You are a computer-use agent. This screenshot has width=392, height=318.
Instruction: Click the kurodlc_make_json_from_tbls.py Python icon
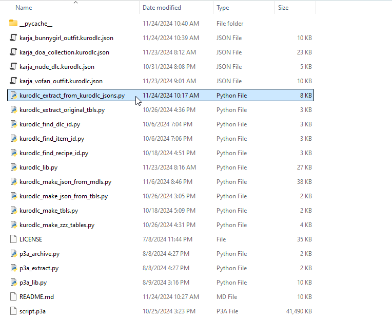(x=13, y=196)
